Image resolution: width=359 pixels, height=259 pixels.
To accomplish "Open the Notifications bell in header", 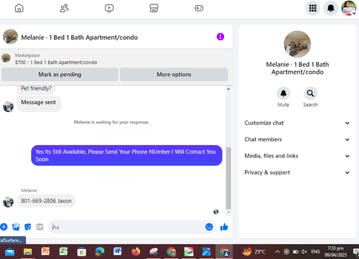I will (331, 8).
